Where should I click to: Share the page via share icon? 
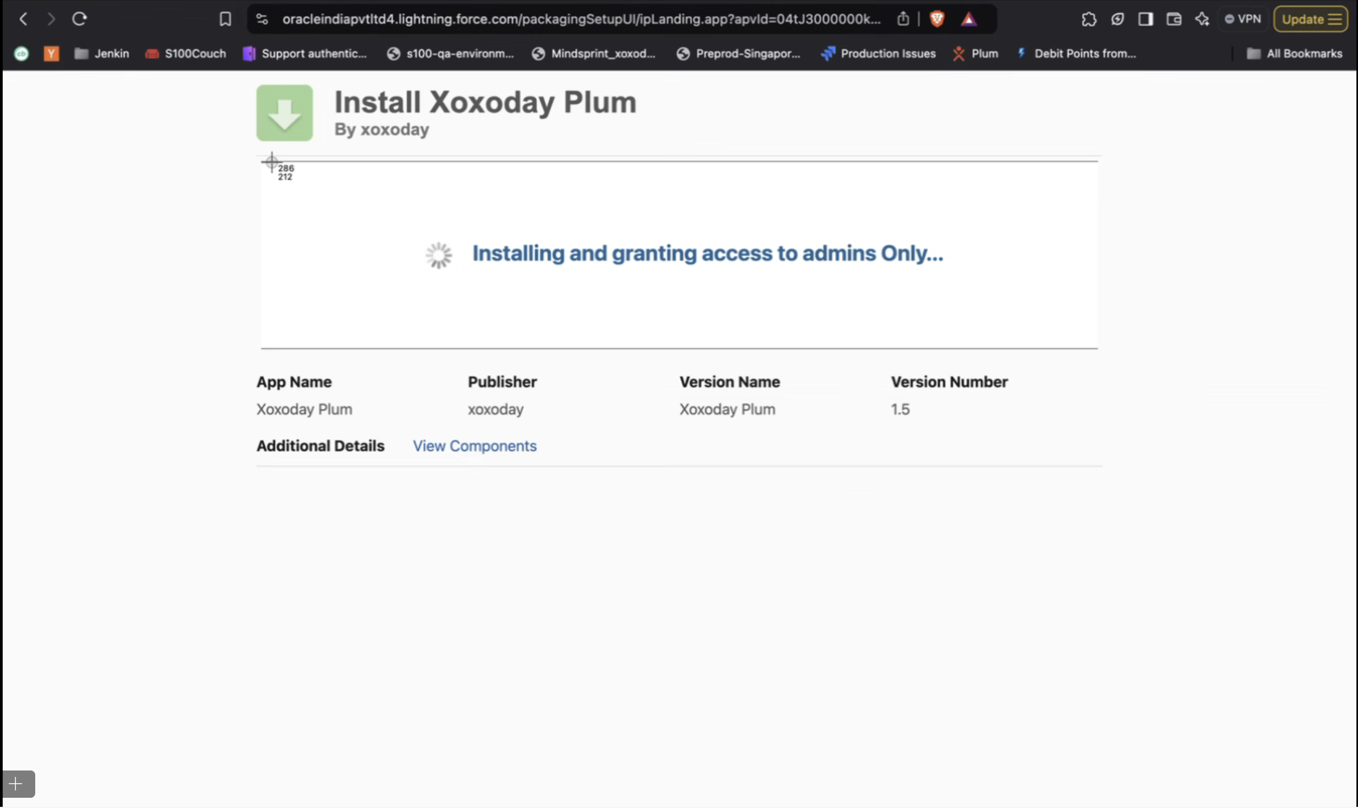pos(903,19)
